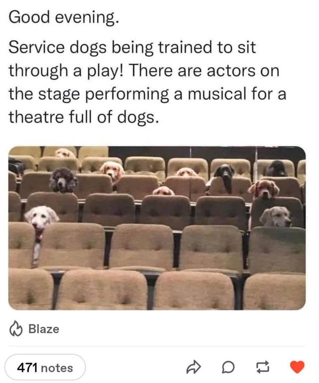Click the dog barely peeking over the center seat
319x383 pixels.
(163, 191)
